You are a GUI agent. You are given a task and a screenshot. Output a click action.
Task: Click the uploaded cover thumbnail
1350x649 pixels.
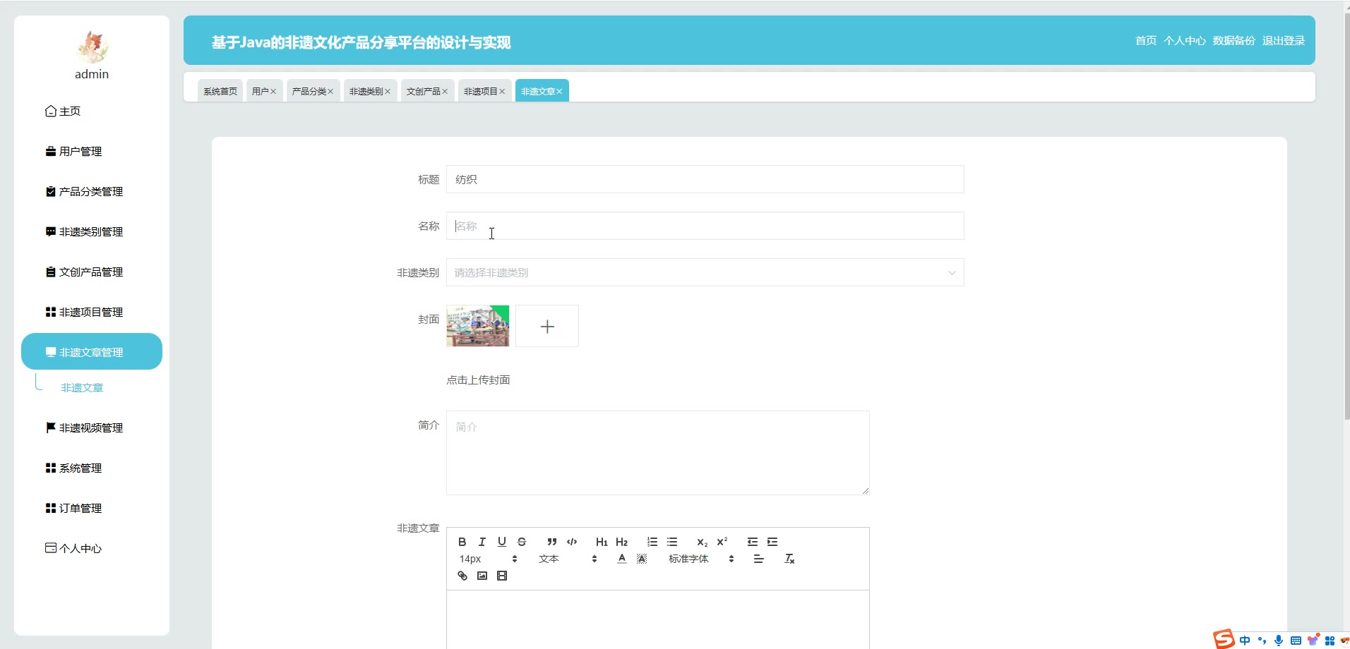click(478, 326)
